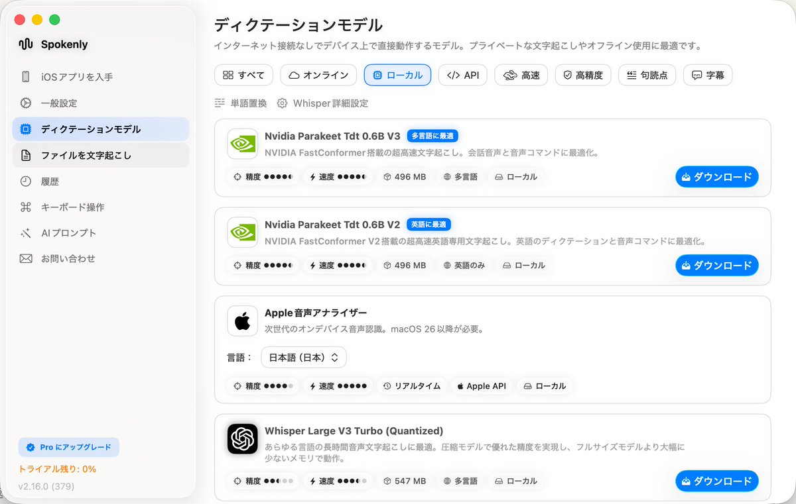The width and height of the screenshot is (796, 504).
Task: Click the cube icon in 547 MB tag
Action: click(388, 481)
